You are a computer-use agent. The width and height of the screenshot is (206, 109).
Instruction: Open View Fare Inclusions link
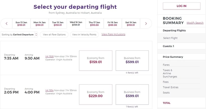pyautogui.click(x=113, y=34)
